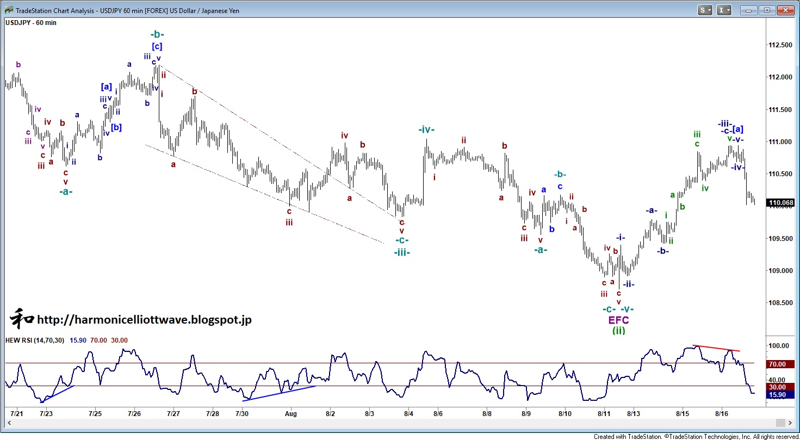Select the blue RSI trendline near 7/30

tap(279, 393)
